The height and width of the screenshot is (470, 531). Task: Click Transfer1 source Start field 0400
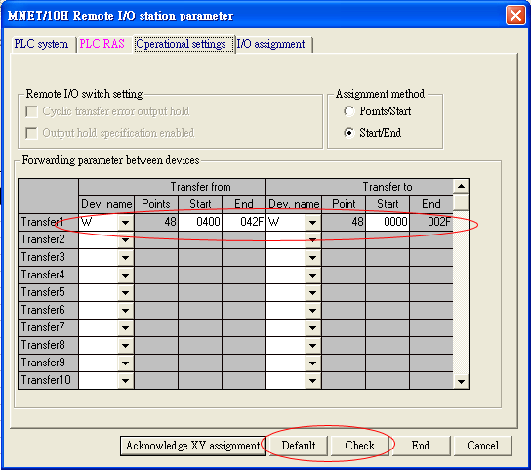(200, 222)
